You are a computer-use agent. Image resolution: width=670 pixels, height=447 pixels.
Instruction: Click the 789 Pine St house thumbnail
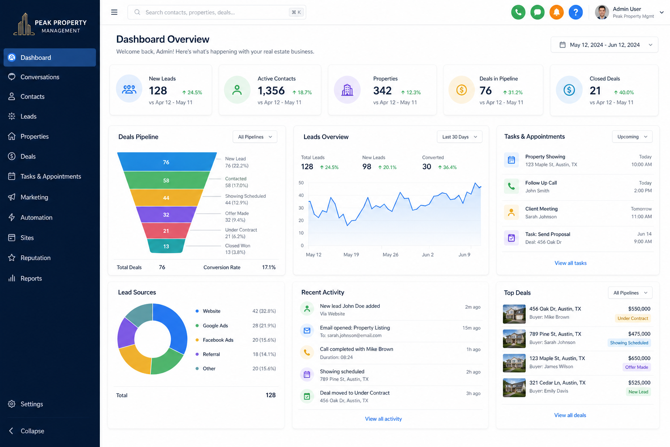click(514, 339)
